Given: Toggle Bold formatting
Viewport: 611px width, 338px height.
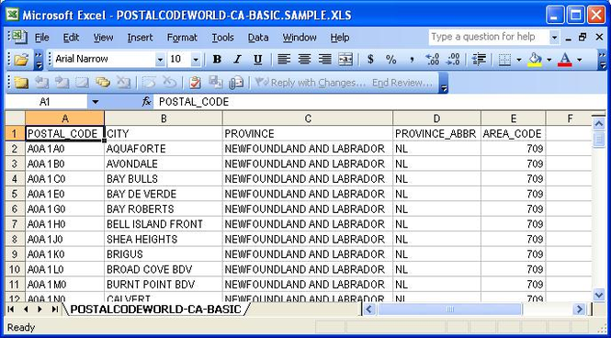Looking at the screenshot, I should point(217,59).
